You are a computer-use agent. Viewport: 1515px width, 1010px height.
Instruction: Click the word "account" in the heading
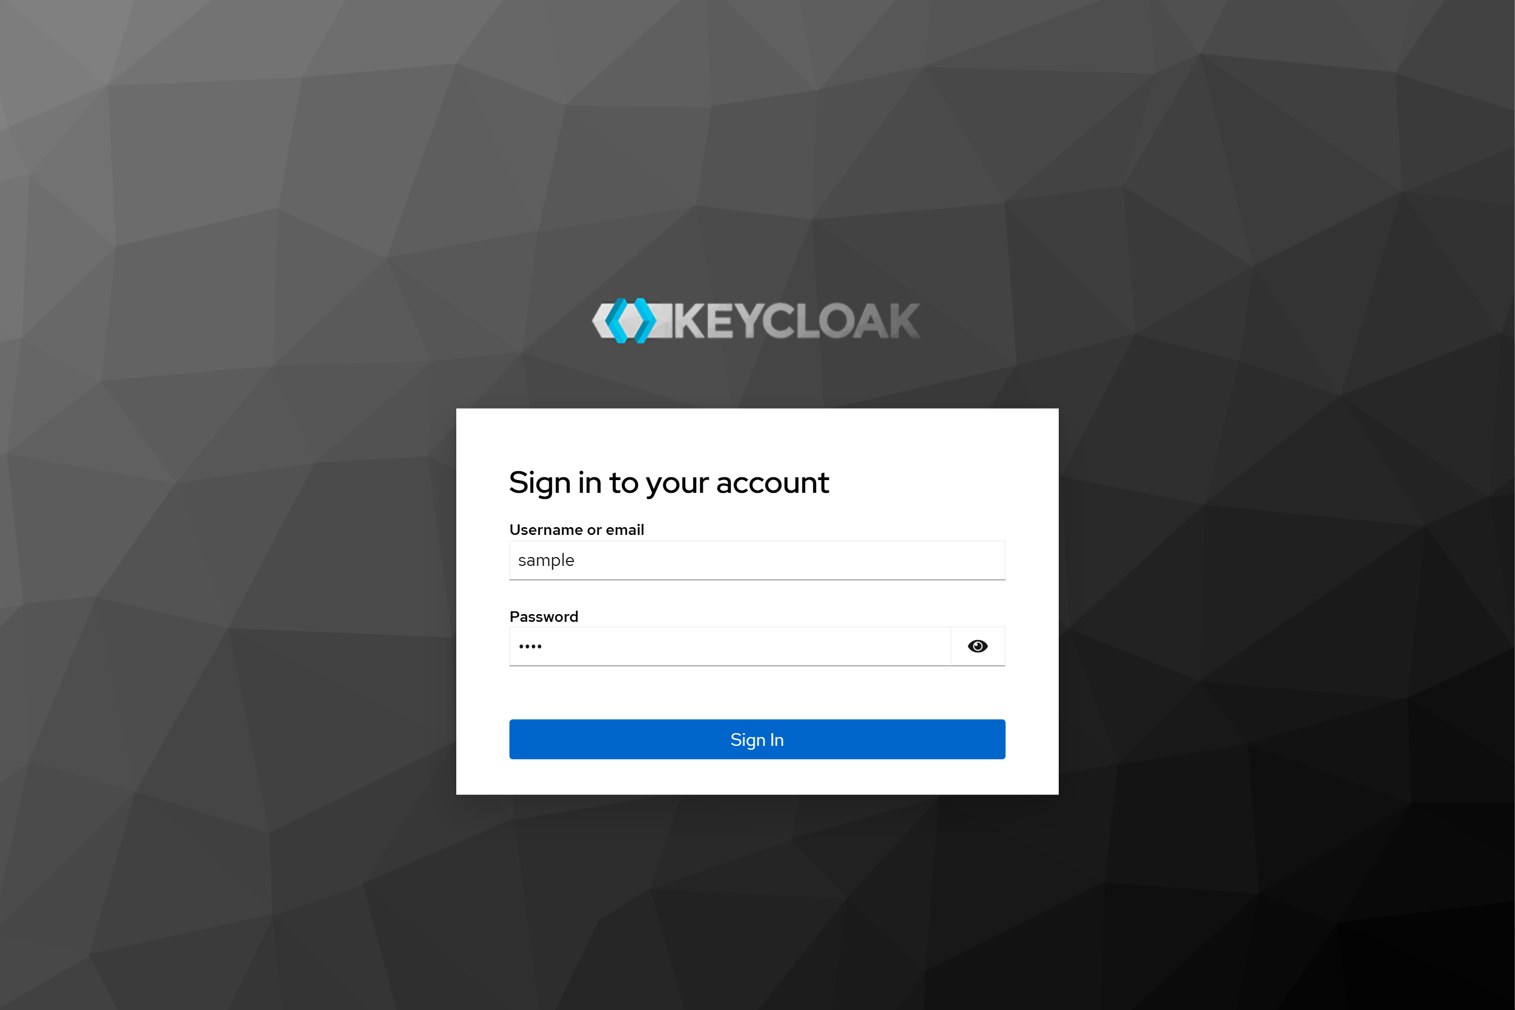click(772, 483)
